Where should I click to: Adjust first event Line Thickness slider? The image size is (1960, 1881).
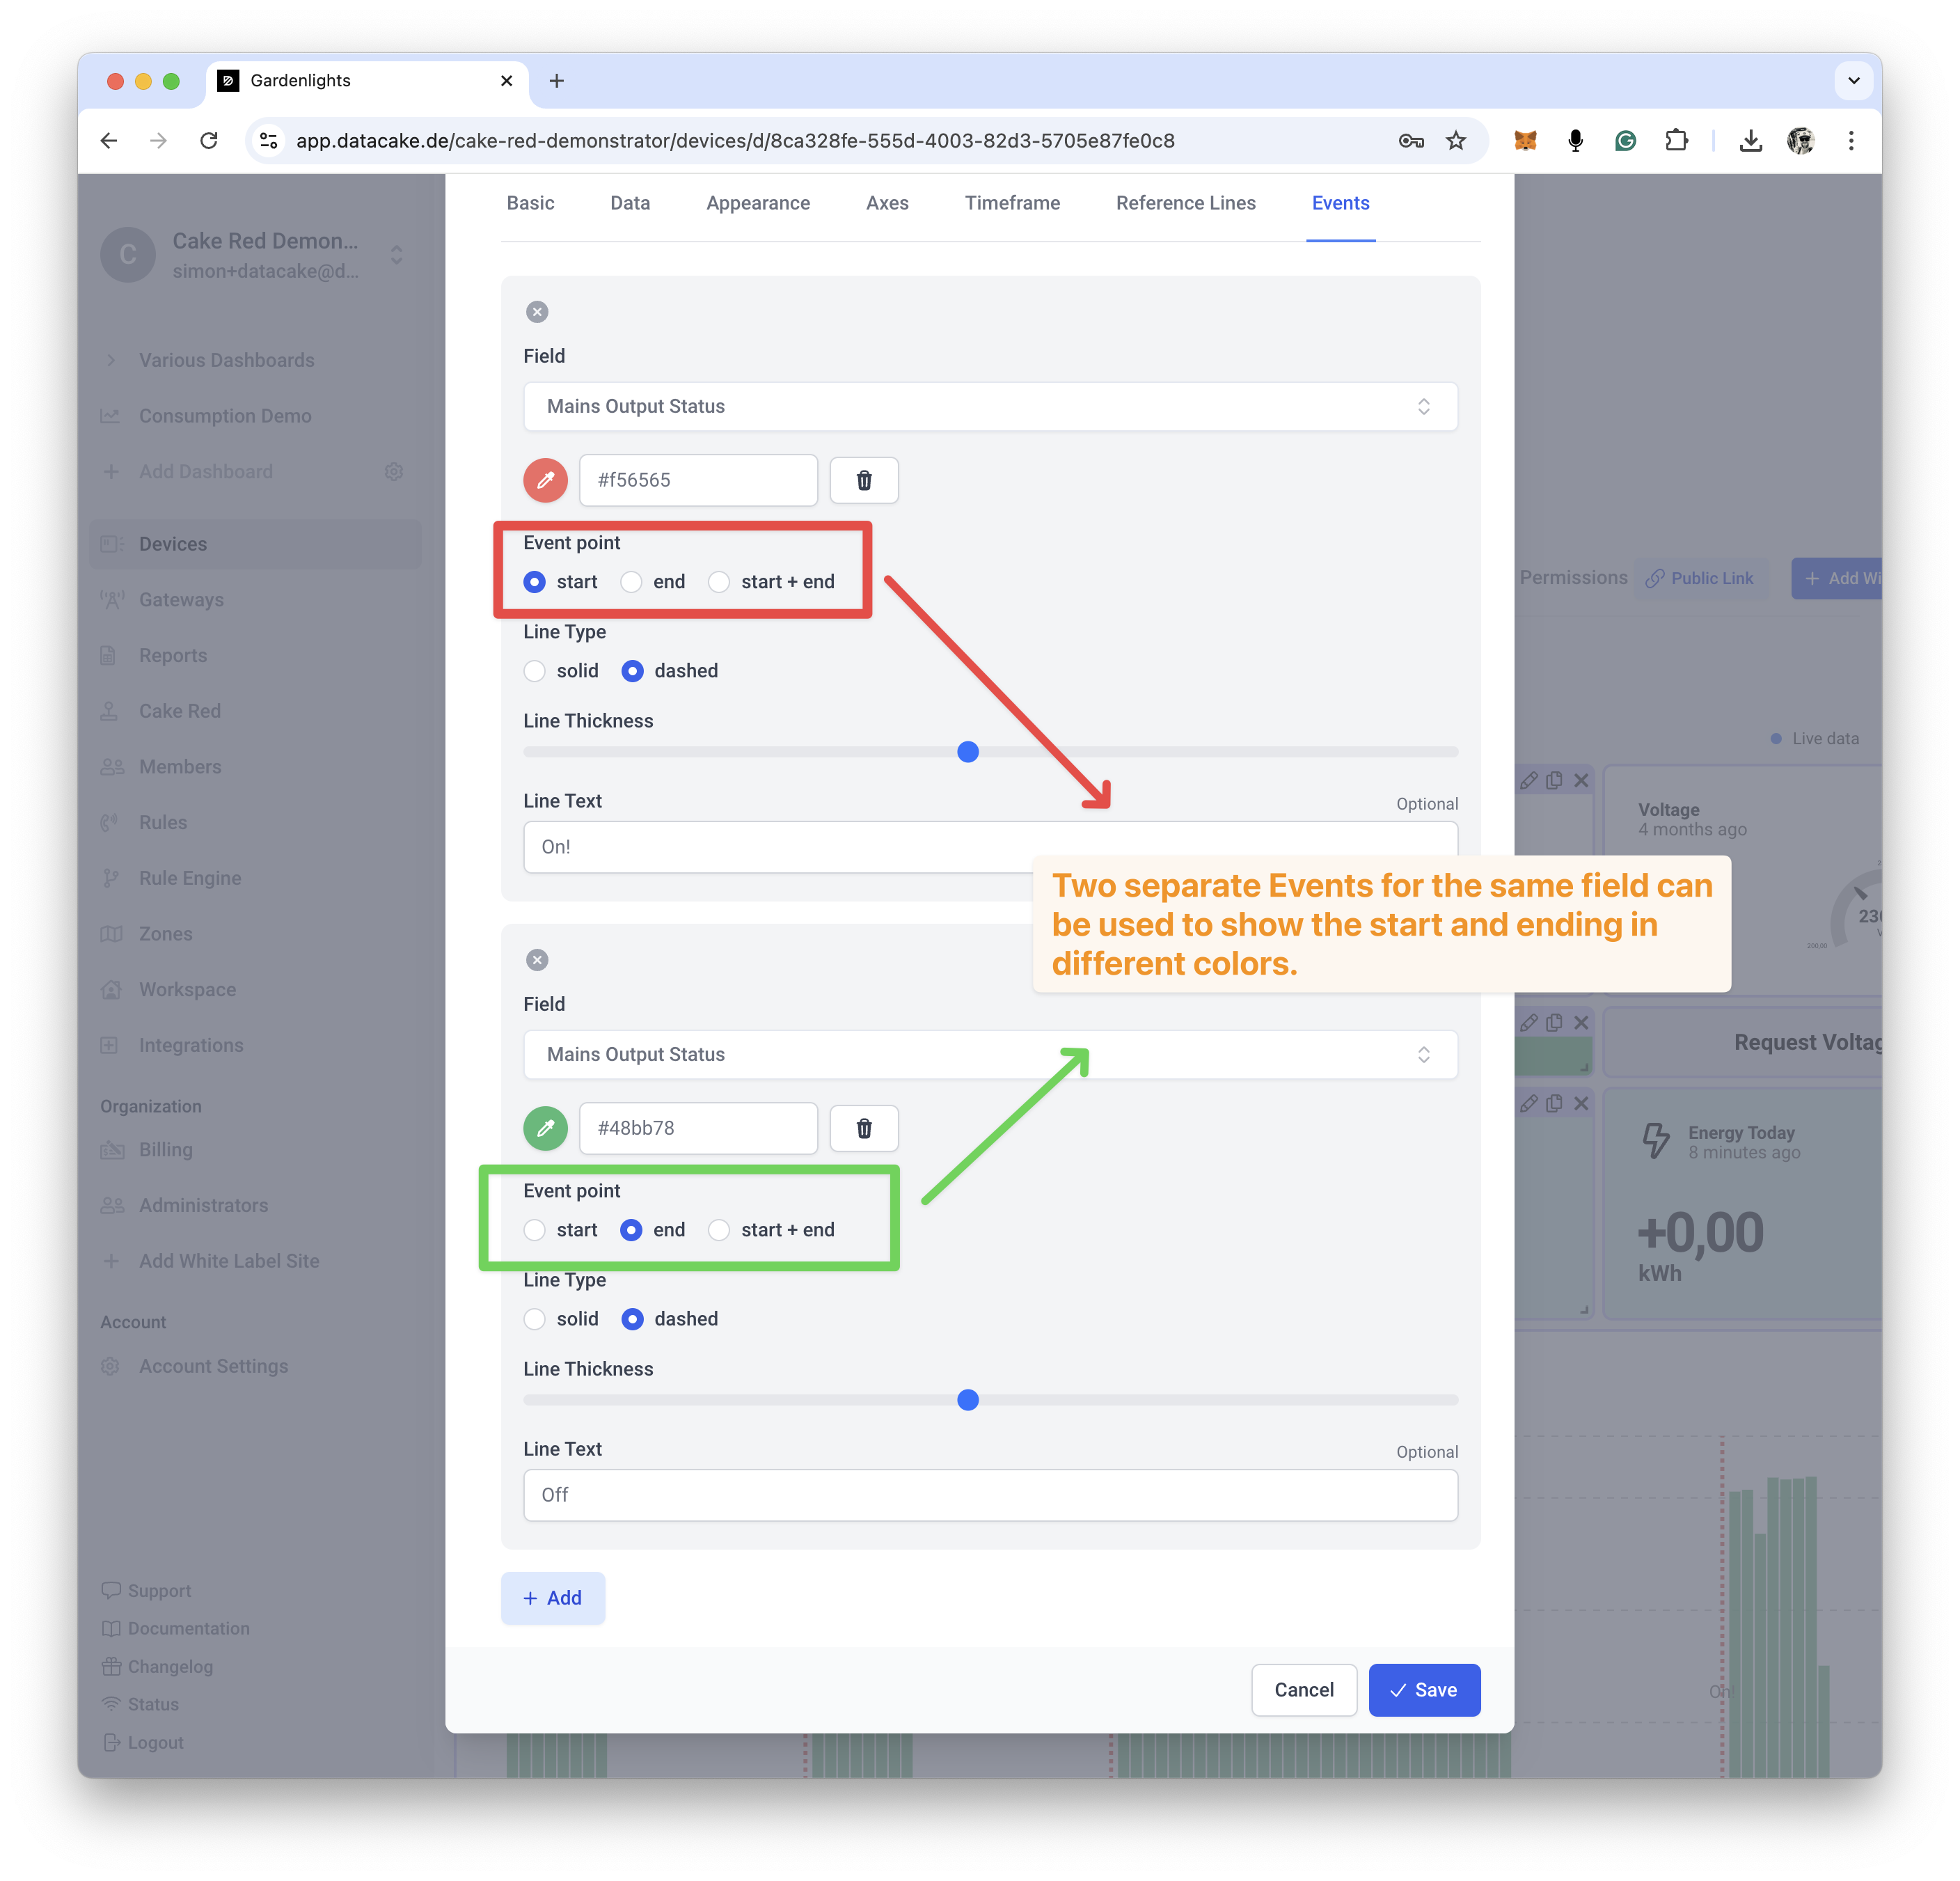(968, 752)
